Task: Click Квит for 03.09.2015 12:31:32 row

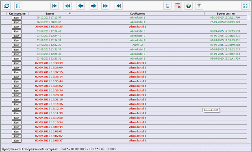Action: [x=17, y=54]
